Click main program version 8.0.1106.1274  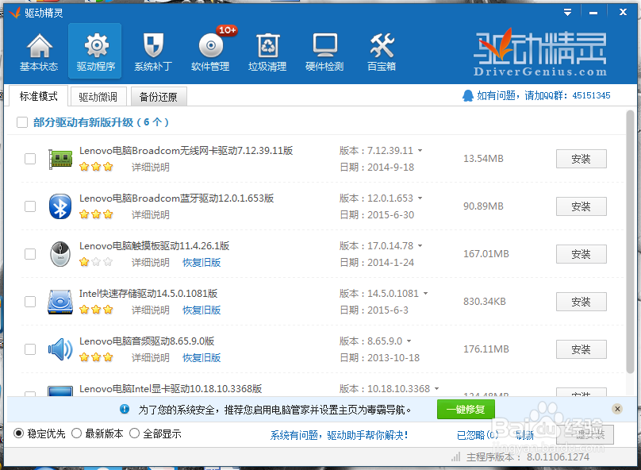[x=558, y=457]
